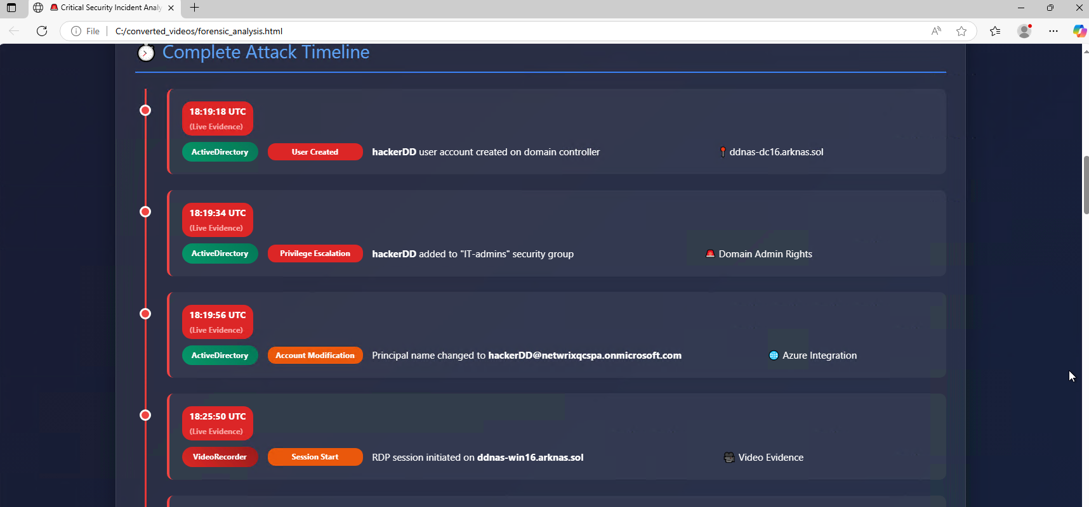Screen dimensions: 1089x507
Task: Click the Session Start orange tag
Action: (315, 457)
